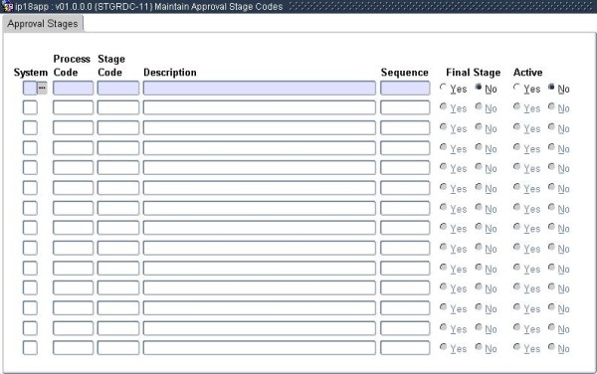Viewport: 597px width, 374px height.
Task: Choose Final Stage No in the last row
Action: coord(479,346)
